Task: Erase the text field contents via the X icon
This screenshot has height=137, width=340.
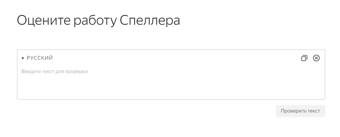Action: pos(316,58)
